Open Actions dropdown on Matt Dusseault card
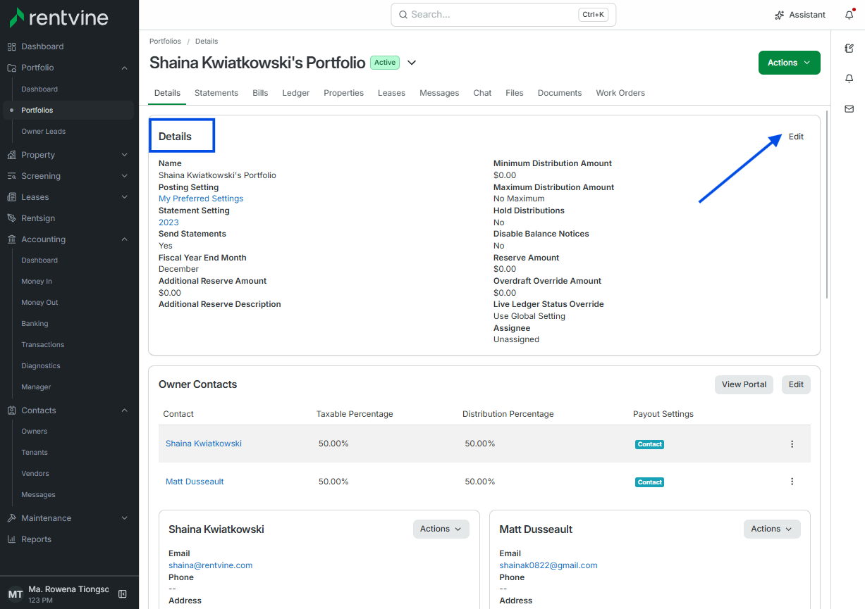Screen dimensions: 865x609 [772, 529]
